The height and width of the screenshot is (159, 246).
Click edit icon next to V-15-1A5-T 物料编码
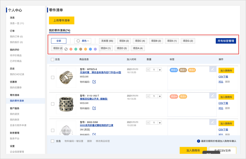click(94, 108)
